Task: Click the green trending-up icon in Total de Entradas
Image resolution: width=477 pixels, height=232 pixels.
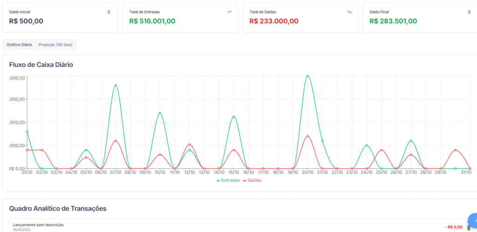Action: (229, 12)
